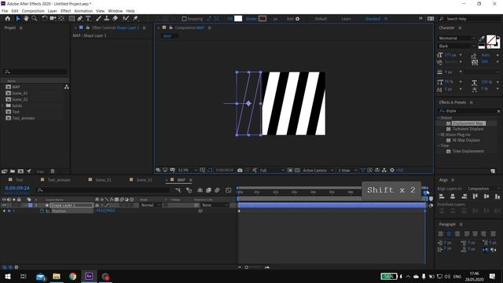Image resolution: width=503 pixels, height=283 pixels.
Task: Open File Explorer from the taskbar
Action: coord(57,276)
